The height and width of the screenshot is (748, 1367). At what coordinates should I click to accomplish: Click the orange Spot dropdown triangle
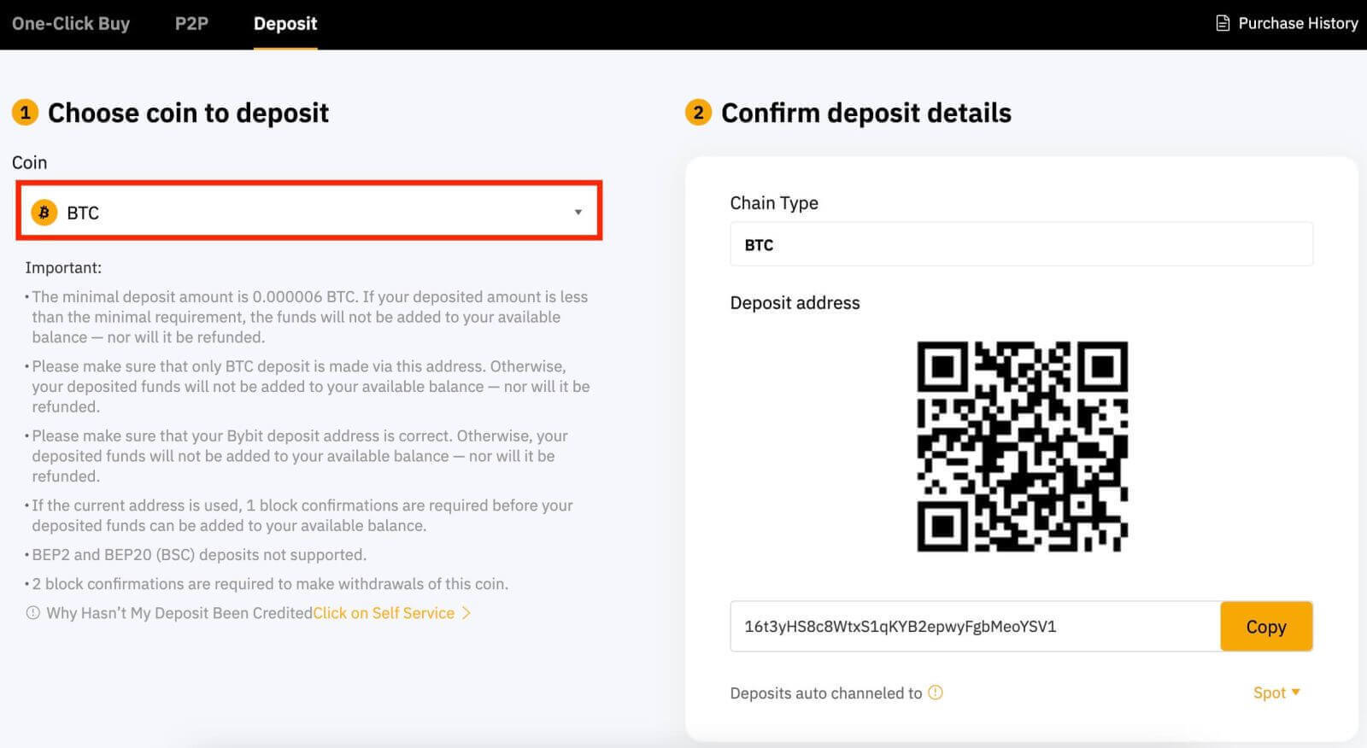point(1297,692)
